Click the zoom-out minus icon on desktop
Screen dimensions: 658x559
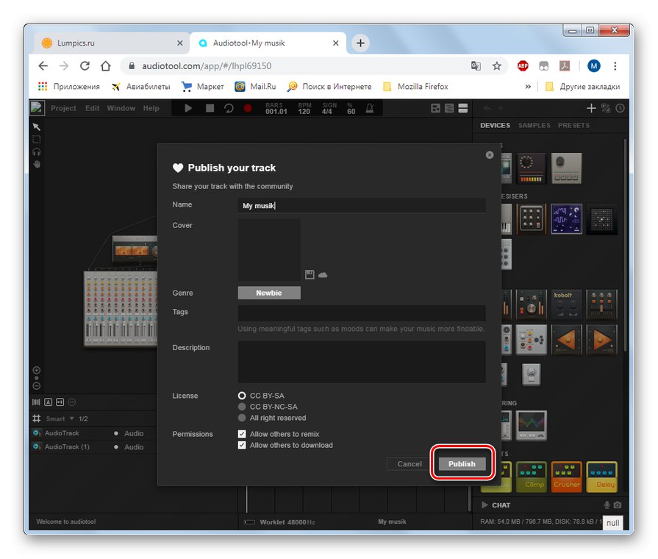click(x=37, y=385)
